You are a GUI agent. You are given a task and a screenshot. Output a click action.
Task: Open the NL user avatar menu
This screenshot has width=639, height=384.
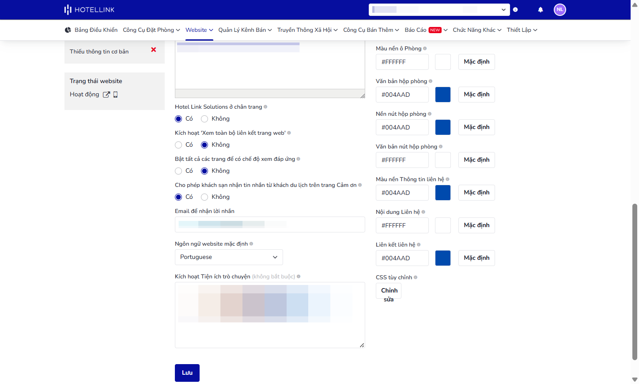click(x=560, y=10)
